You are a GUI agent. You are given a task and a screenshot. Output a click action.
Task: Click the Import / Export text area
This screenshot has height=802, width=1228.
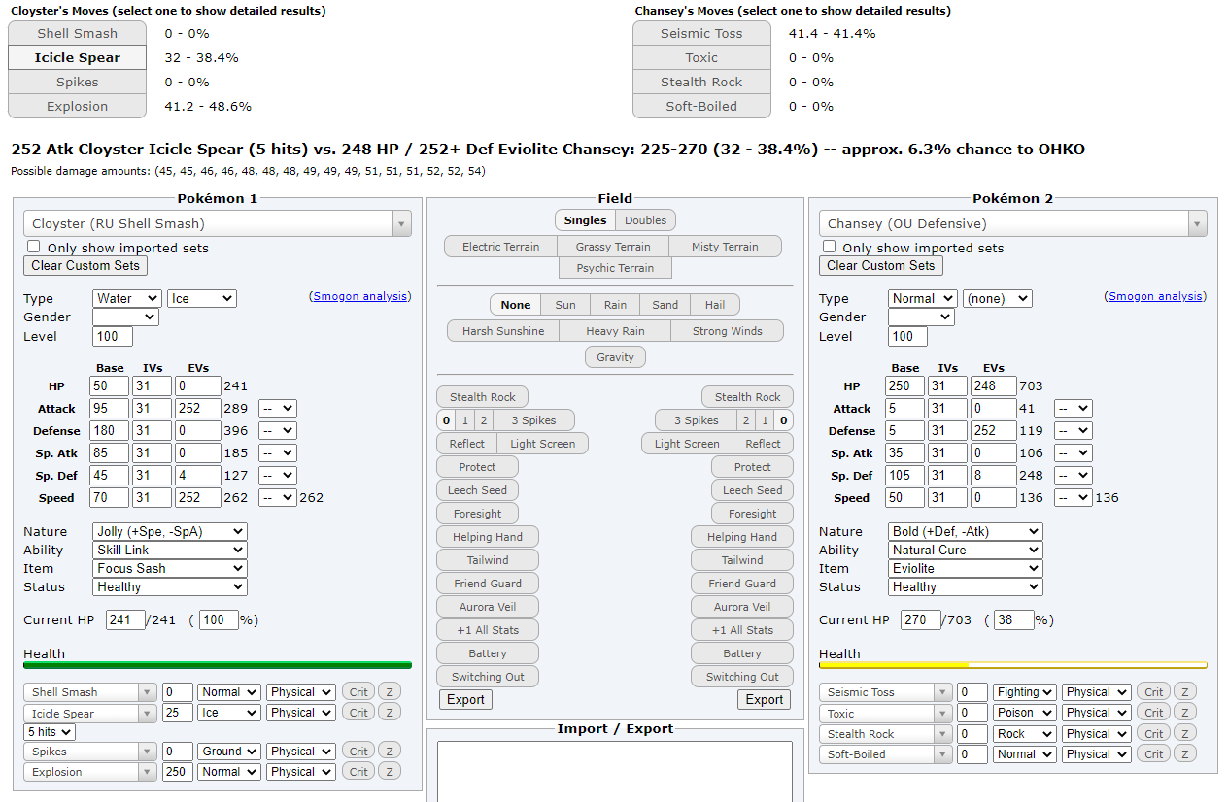pos(615,771)
